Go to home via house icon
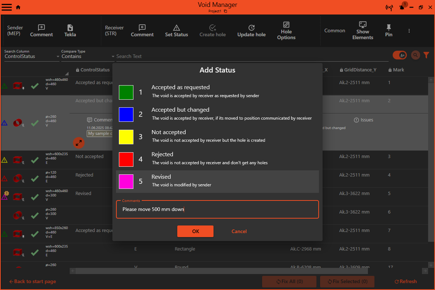The image size is (435, 290). [18, 7]
